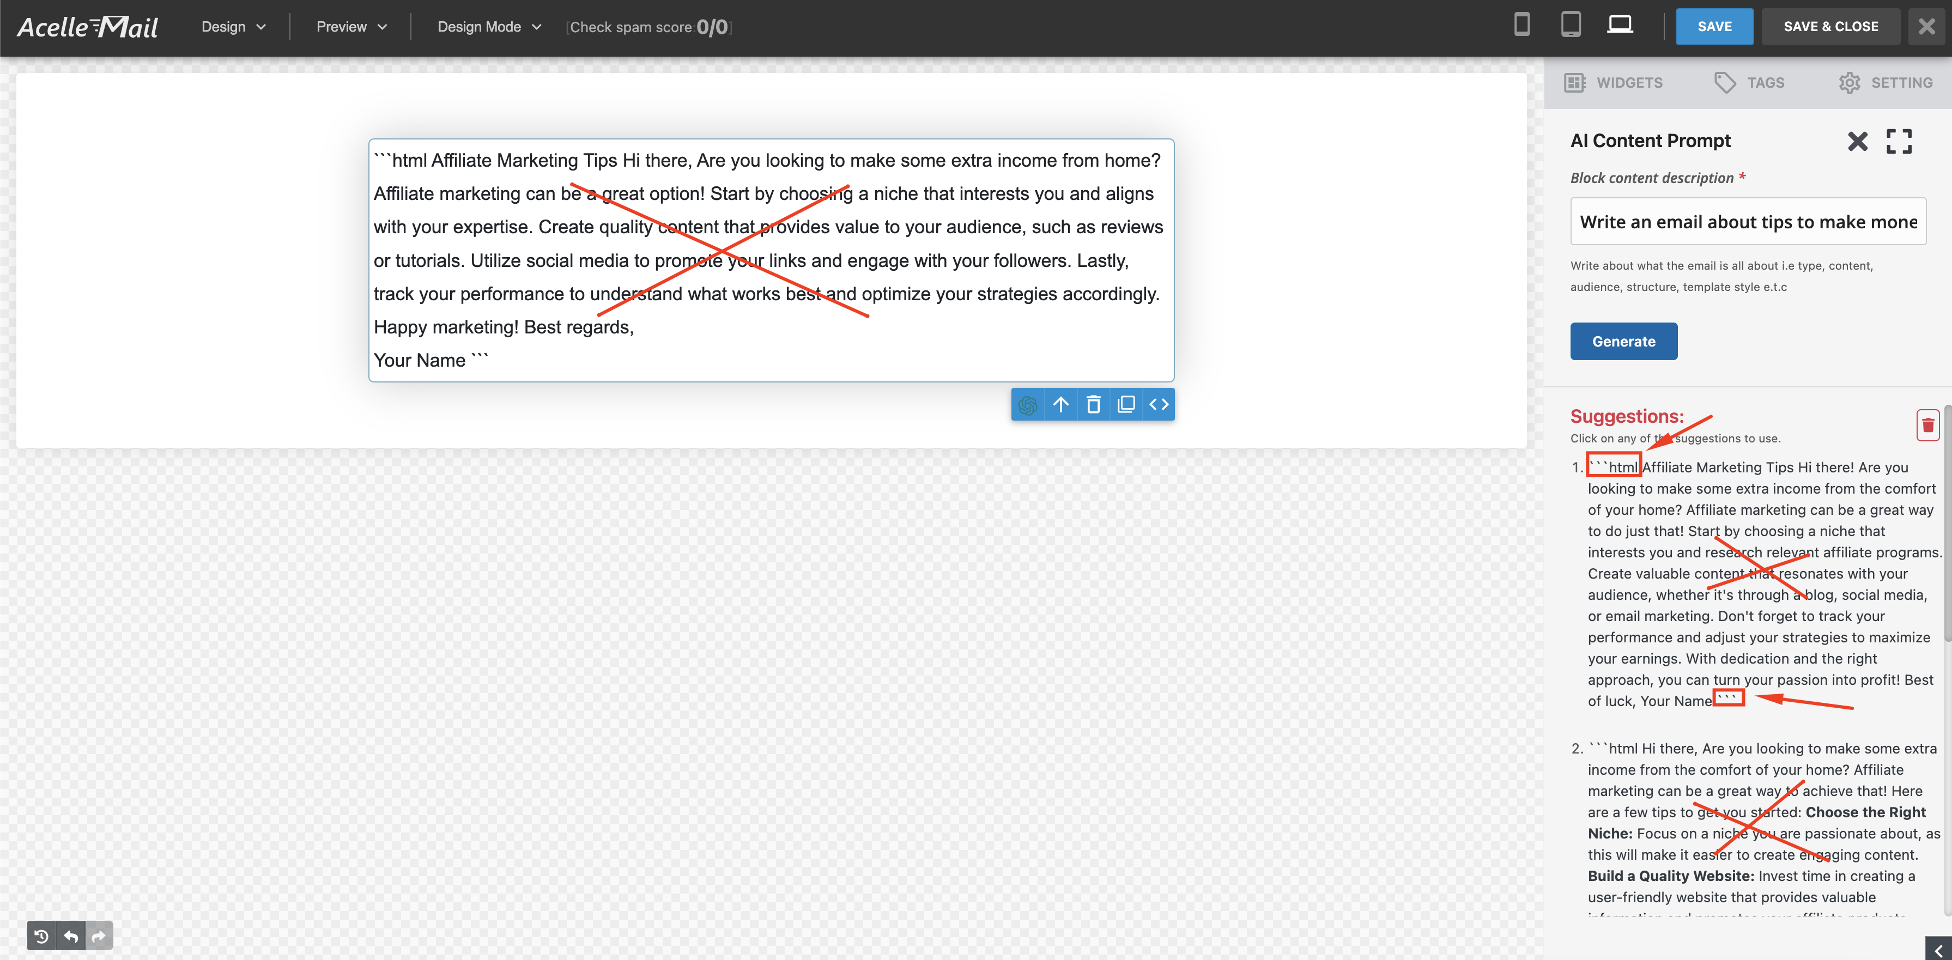Open the Design dropdown menu
This screenshot has width=1952, height=960.
[233, 27]
